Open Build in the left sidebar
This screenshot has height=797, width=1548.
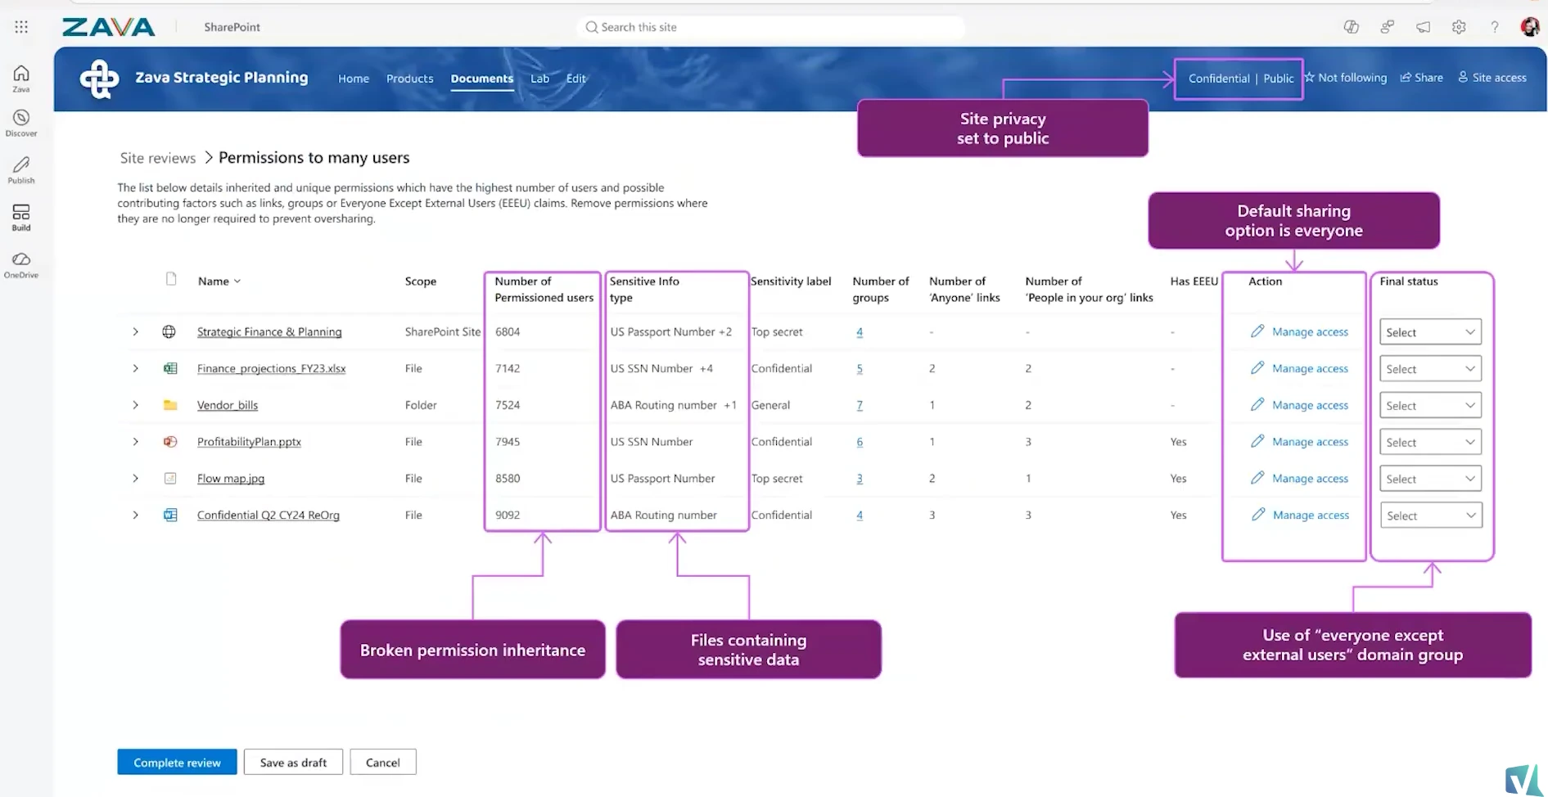tap(21, 218)
